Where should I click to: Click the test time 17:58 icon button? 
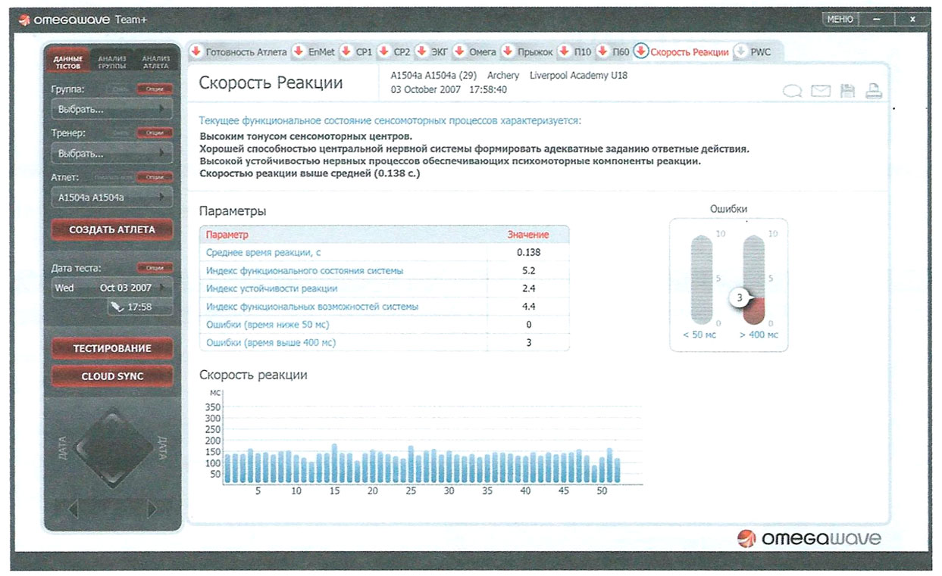tap(139, 307)
